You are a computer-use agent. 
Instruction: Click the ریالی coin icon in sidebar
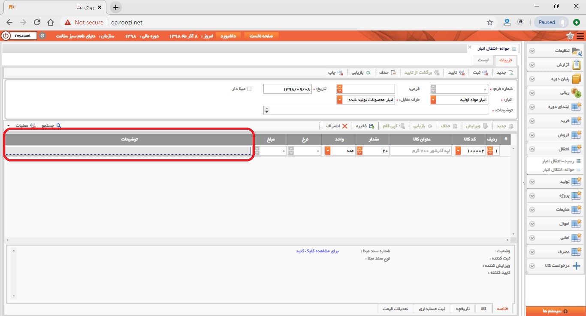tap(577, 93)
